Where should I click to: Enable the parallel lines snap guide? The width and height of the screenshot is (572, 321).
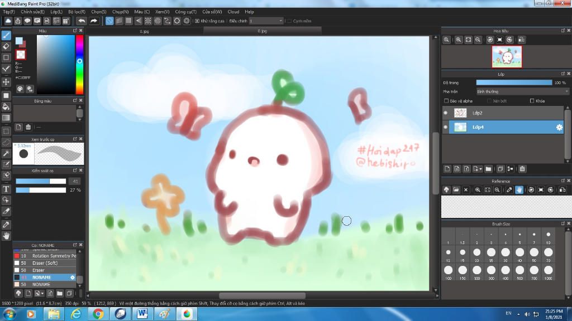[x=119, y=21]
